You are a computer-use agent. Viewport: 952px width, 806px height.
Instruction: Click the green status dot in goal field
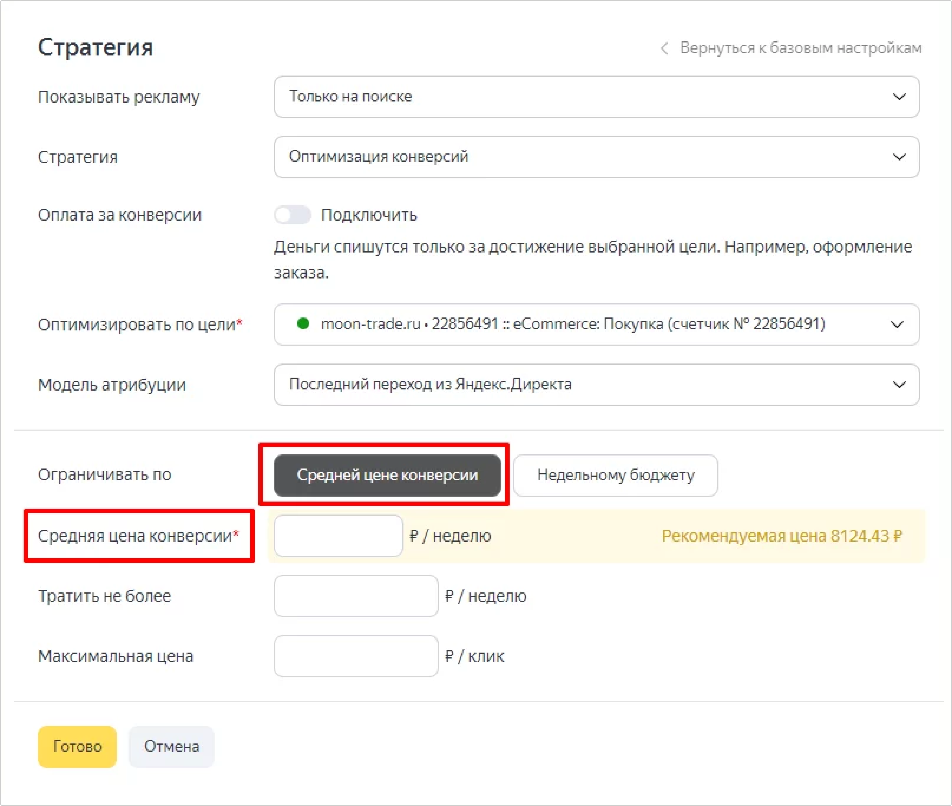[303, 324]
